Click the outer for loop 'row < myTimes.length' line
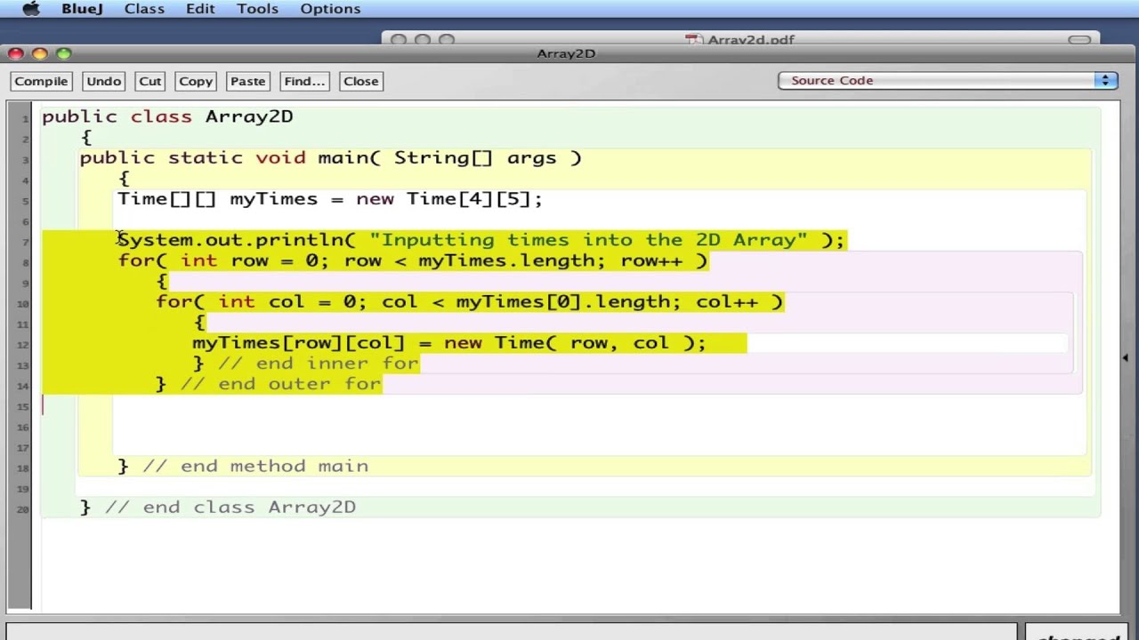The height and width of the screenshot is (640, 1139). [413, 260]
